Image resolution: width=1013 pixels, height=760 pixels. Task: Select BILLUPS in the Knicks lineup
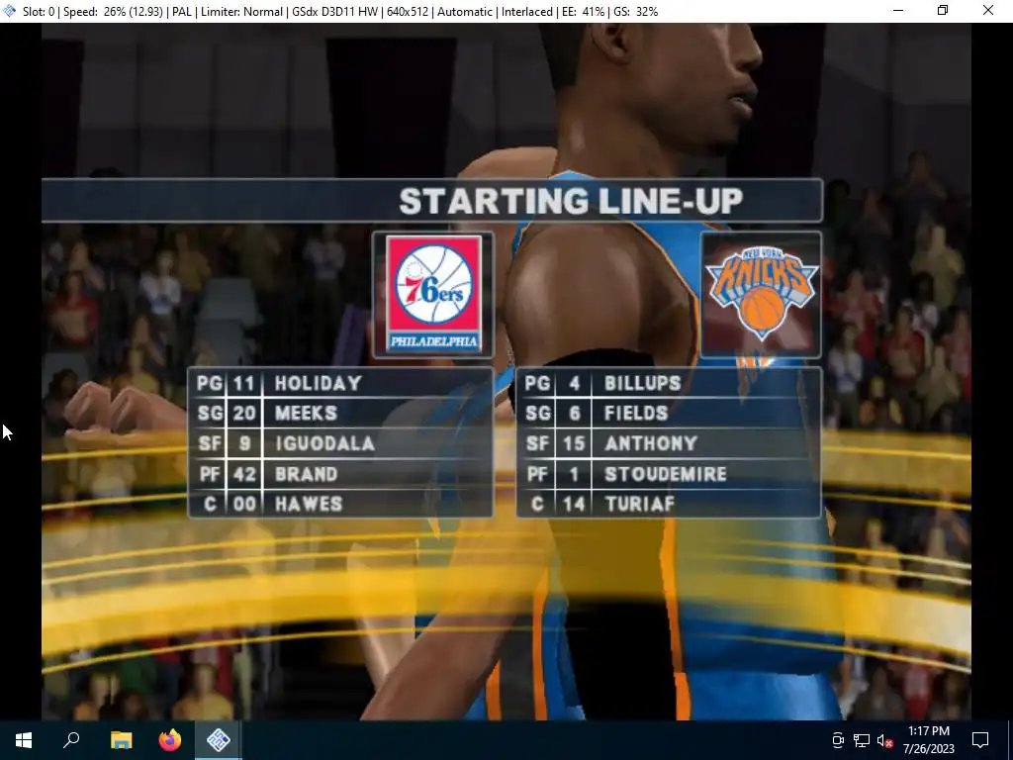642,383
